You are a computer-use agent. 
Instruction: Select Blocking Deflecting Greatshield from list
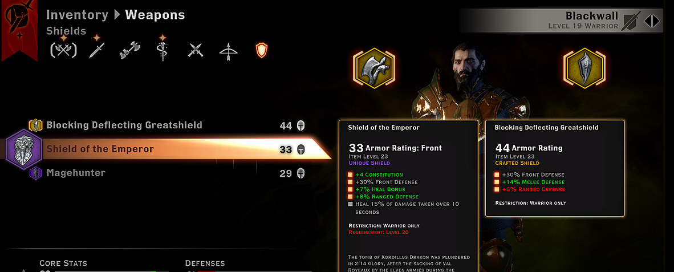tap(167, 125)
